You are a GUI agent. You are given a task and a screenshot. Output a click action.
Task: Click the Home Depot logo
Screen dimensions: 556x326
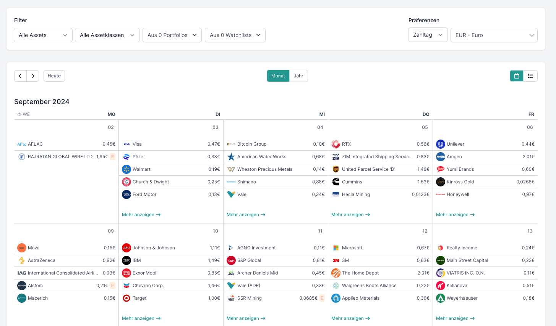click(336, 273)
